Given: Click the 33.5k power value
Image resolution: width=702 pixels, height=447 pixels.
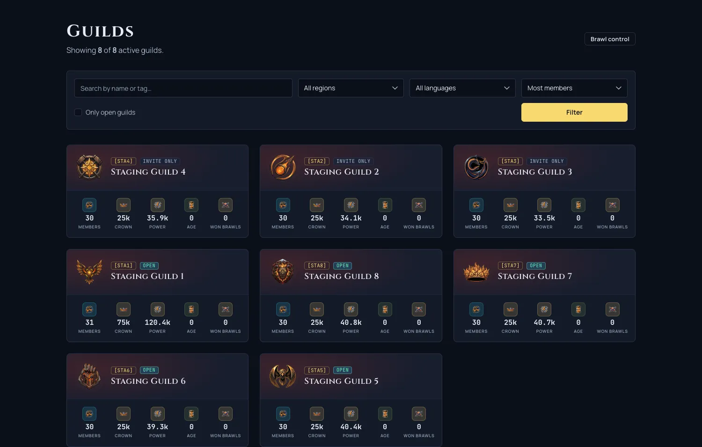Looking at the screenshot, I should (x=544, y=218).
